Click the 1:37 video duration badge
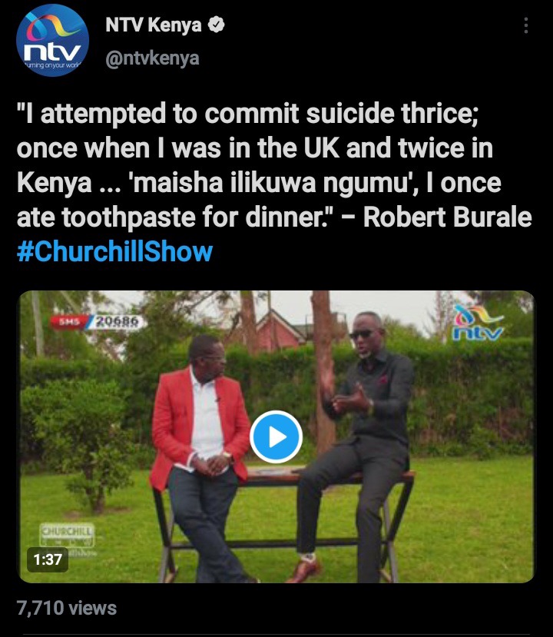 tap(48, 559)
